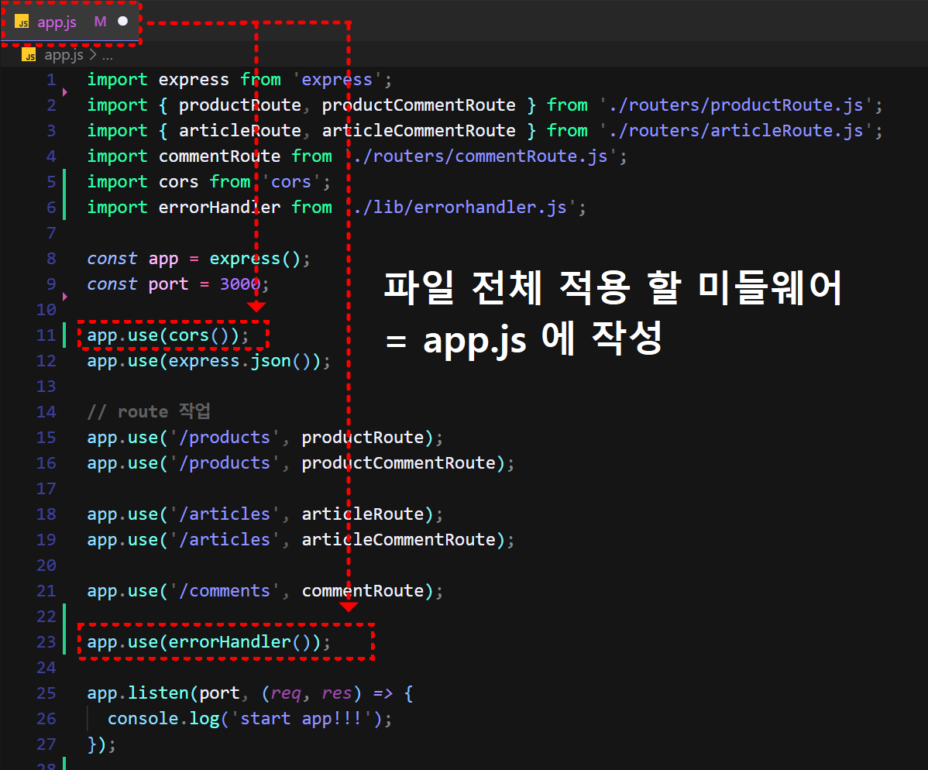928x770 pixels.
Task: Click 'articleCommentRoute' in the line 3 import
Action: [x=418, y=131]
